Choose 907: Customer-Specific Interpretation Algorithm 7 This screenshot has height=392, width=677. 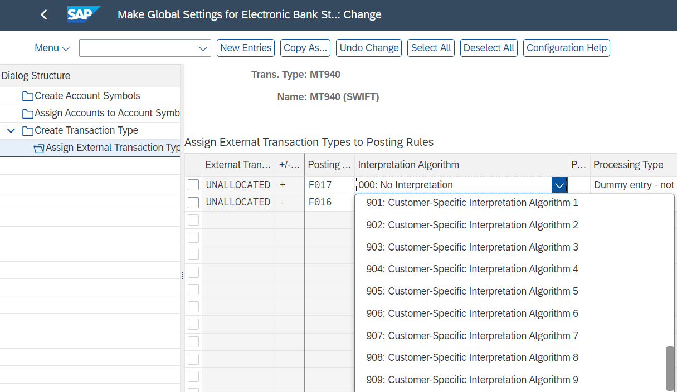(472, 336)
